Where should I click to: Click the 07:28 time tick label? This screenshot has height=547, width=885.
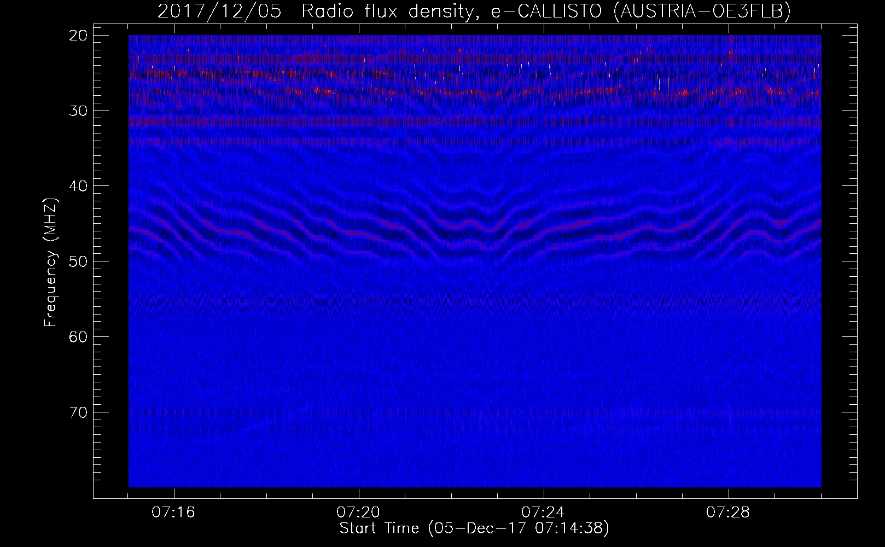coord(729,513)
